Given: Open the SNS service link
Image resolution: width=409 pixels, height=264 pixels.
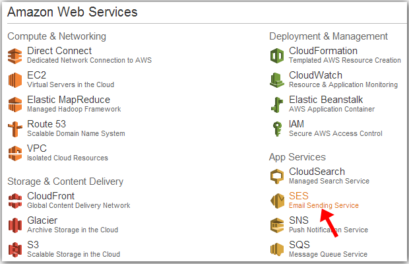Looking at the screenshot, I should tap(299, 220).
